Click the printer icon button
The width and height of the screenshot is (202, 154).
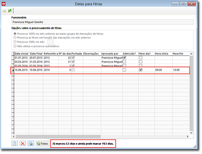[x=31, y=143]
